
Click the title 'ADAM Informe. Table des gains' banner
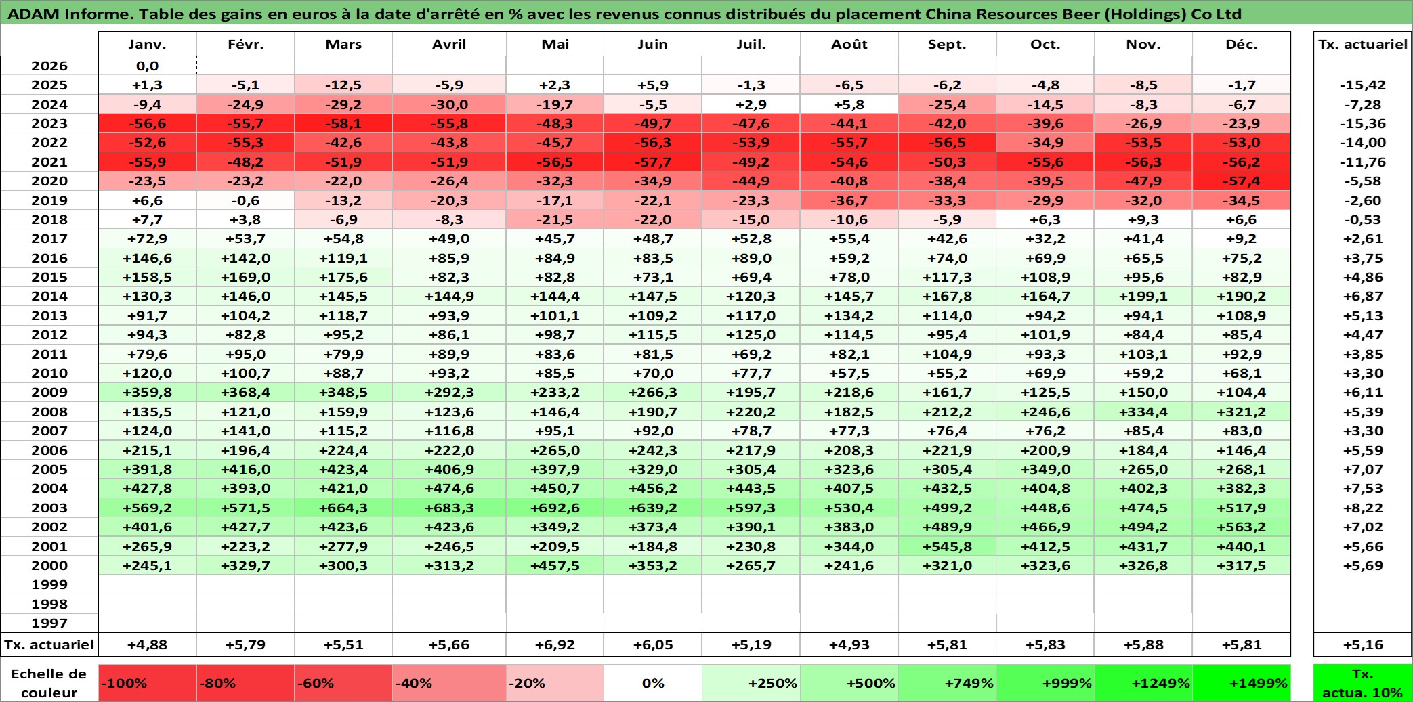point(706,14)
